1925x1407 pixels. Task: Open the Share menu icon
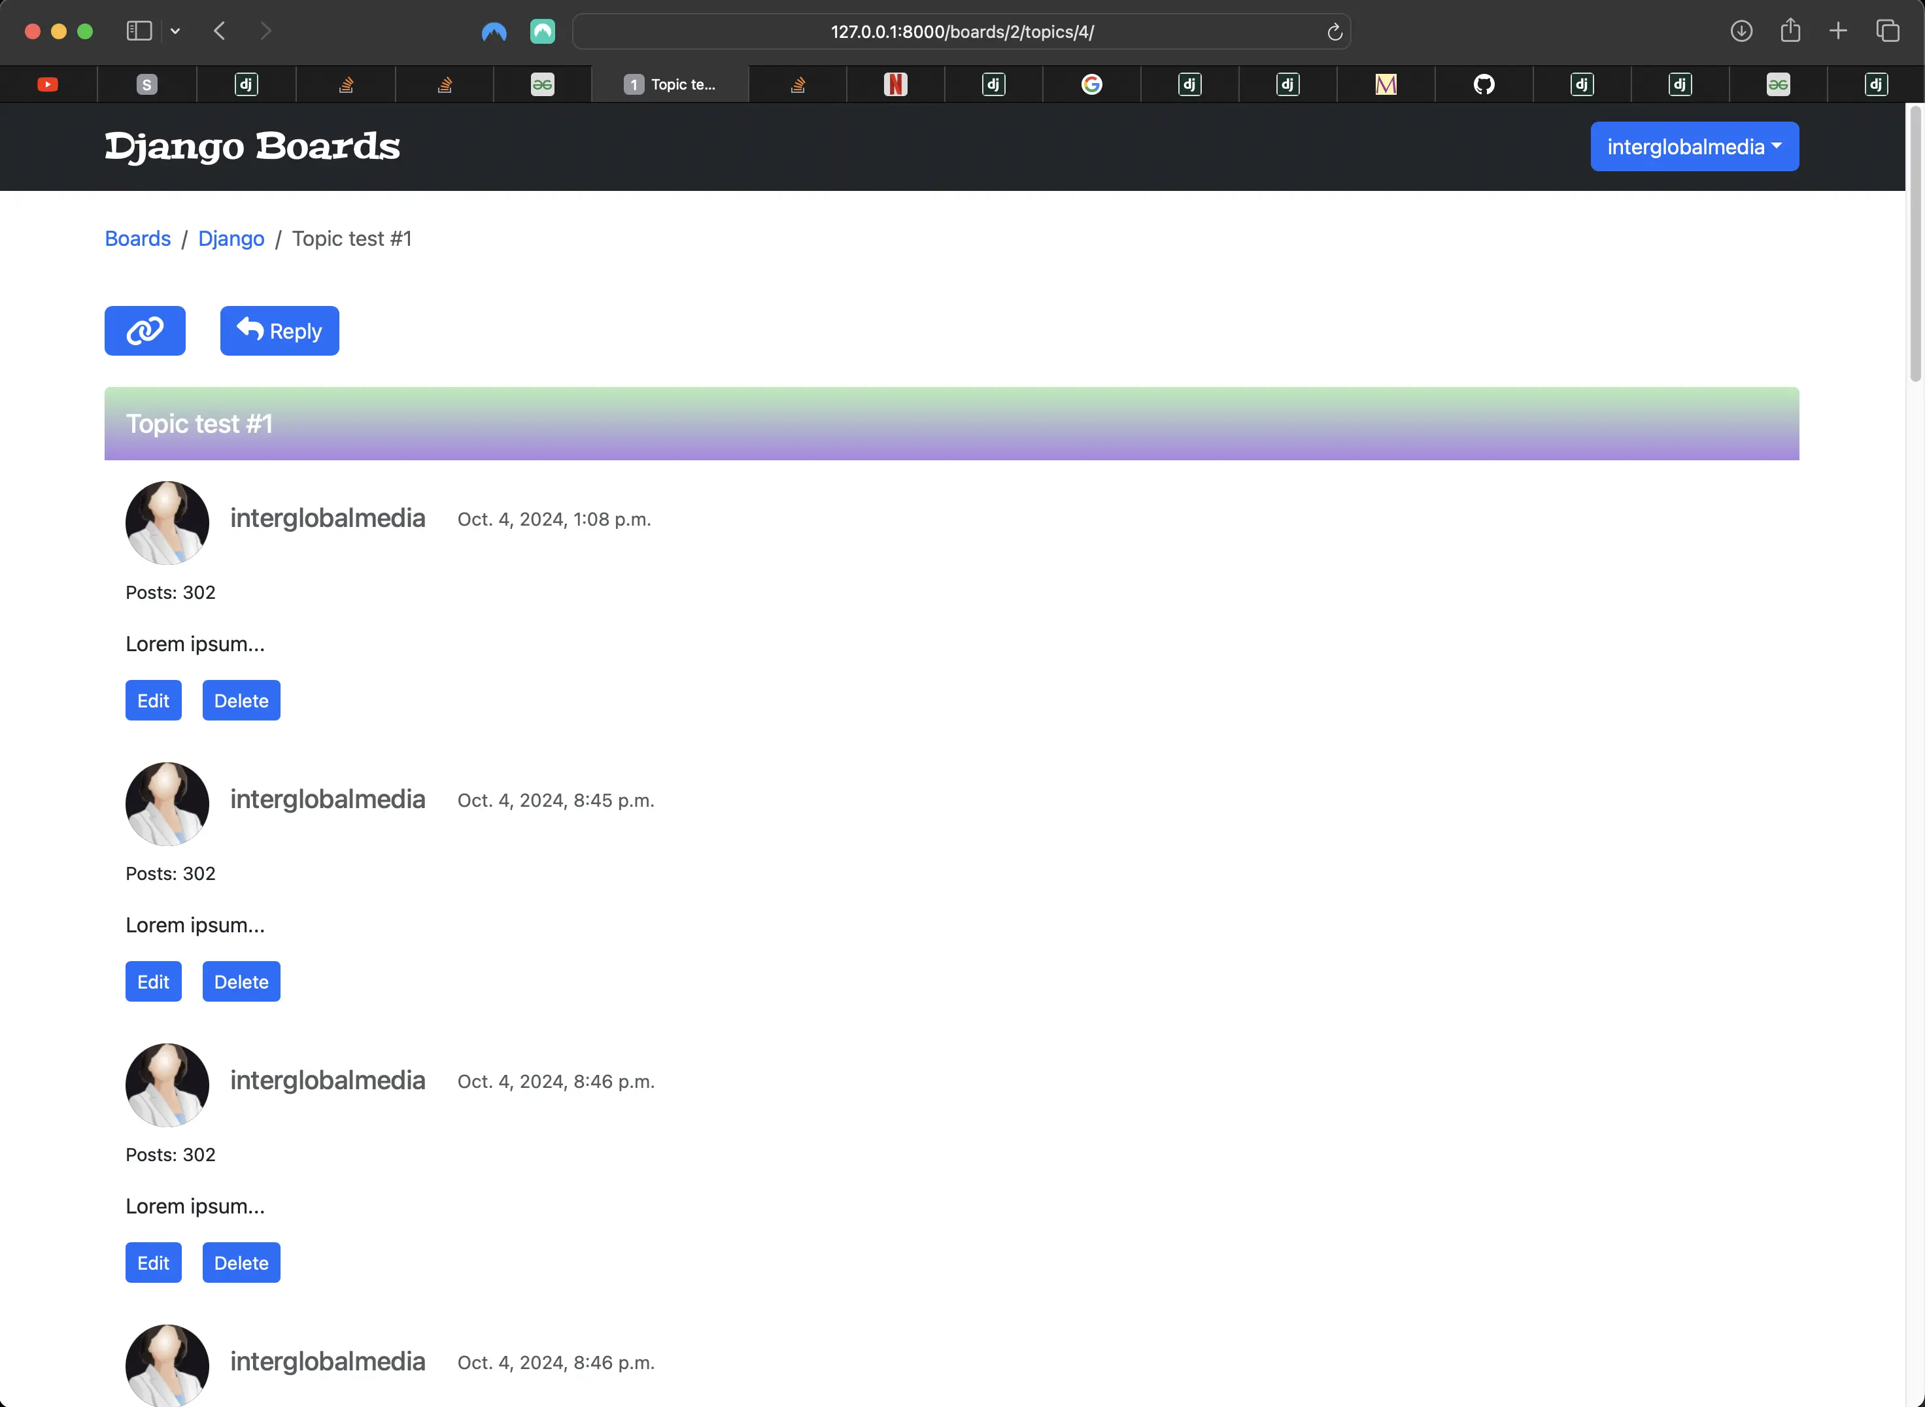pos(1790,31)
